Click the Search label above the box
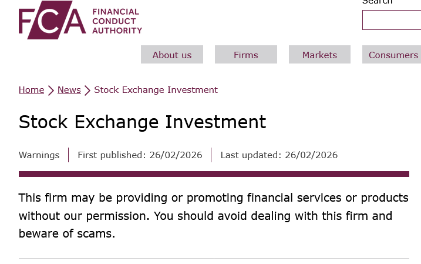The image size is (421, 264). click(x=377, y=2)
